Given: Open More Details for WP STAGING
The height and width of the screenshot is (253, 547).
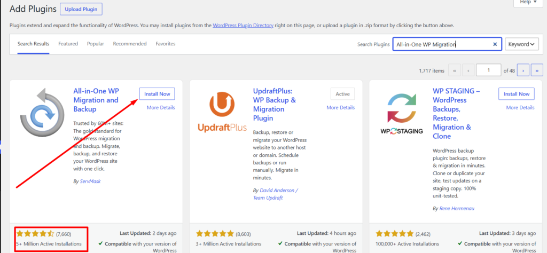Looking at the screenshot, I should 520,108.
